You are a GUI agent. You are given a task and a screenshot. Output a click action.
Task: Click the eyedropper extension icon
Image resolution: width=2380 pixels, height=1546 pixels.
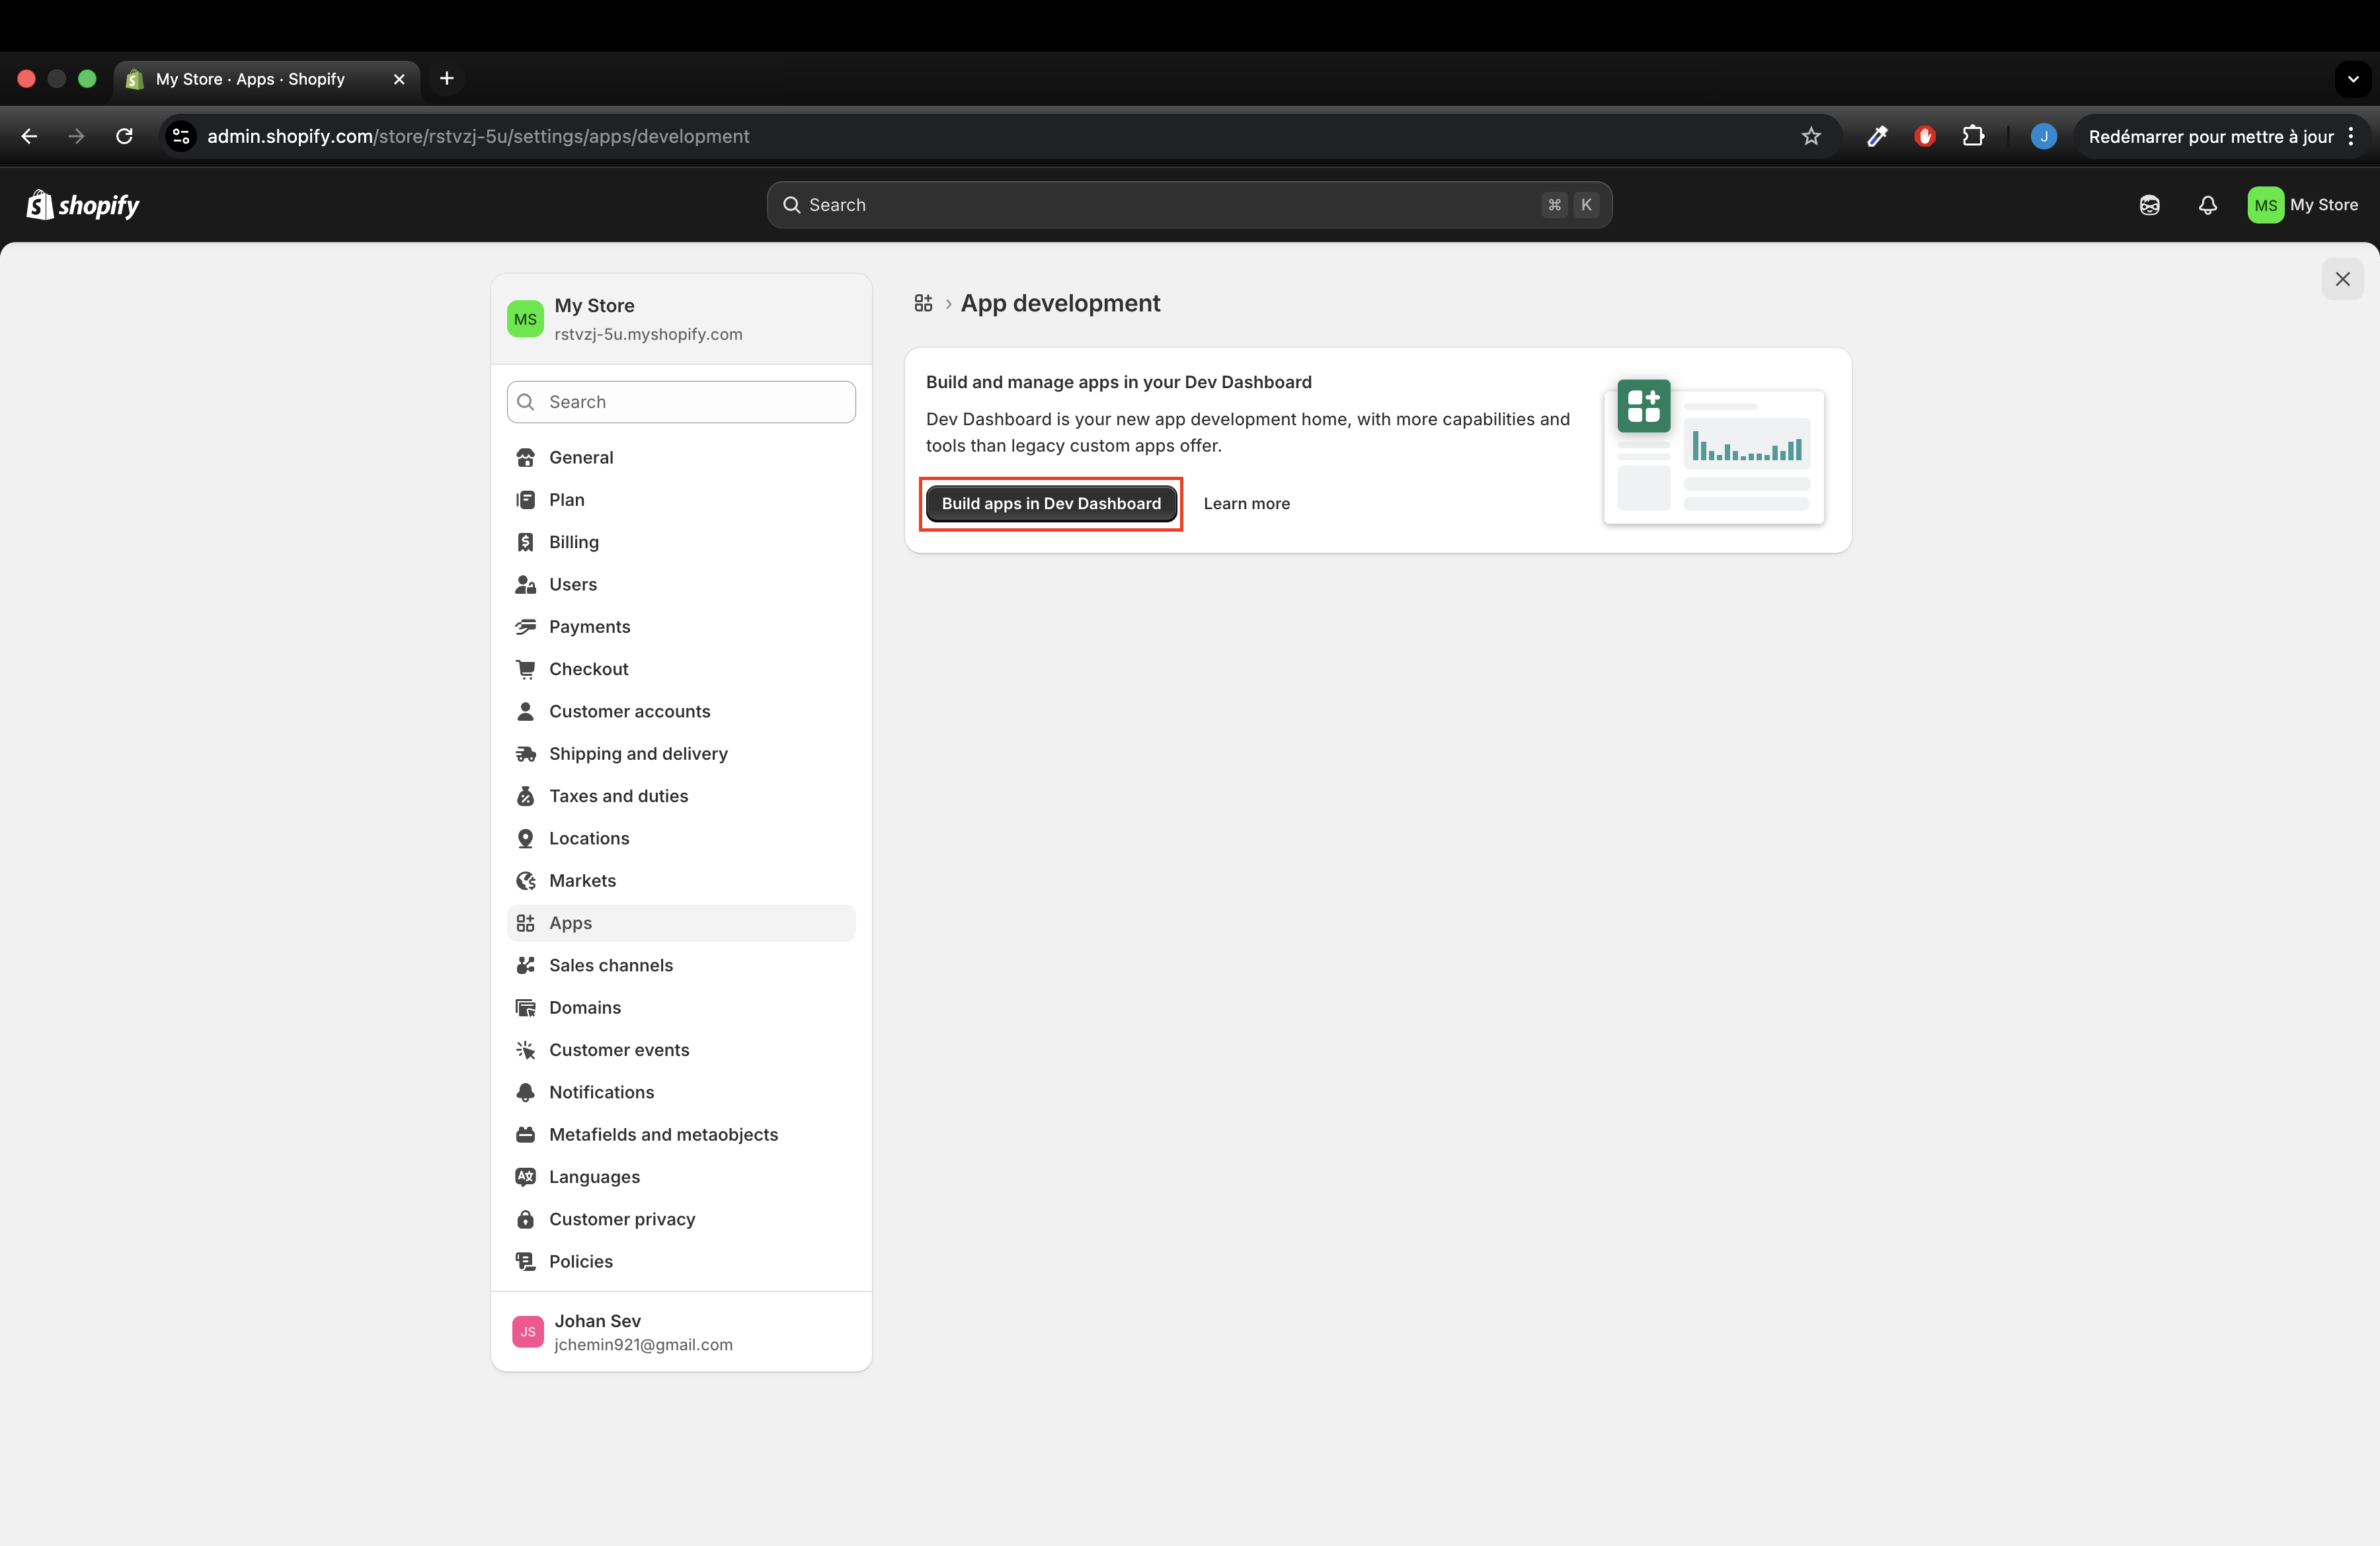(x=1876, y=137)
